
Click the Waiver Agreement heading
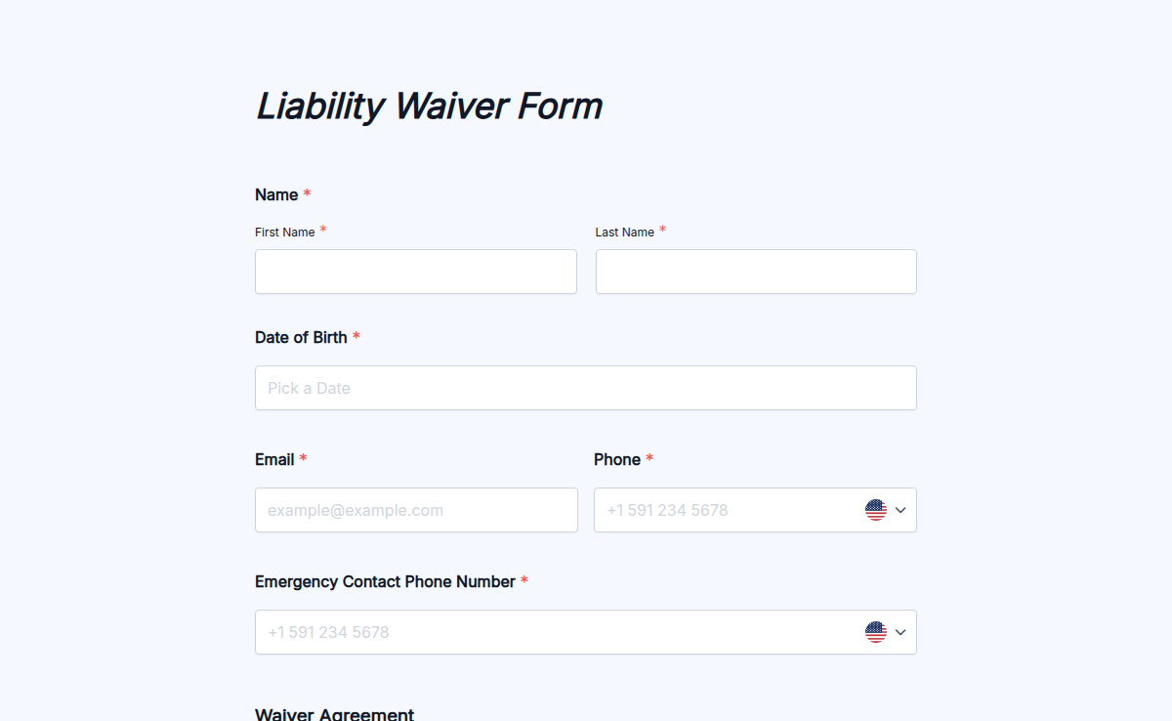334,713
